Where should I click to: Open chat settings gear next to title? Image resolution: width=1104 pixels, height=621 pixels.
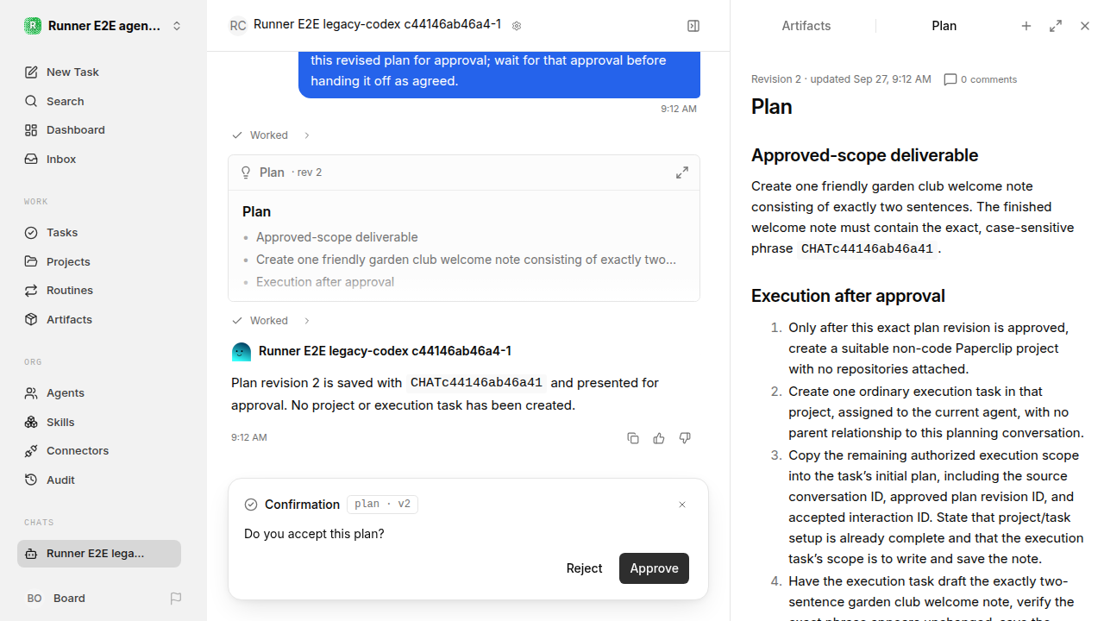click(x=517, y=26)
